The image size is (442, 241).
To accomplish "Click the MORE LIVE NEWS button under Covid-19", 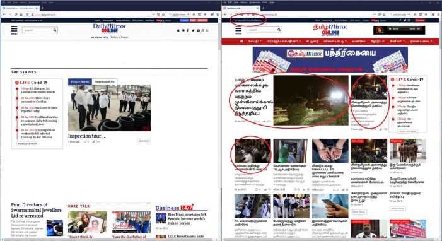I will pos(27,144).
